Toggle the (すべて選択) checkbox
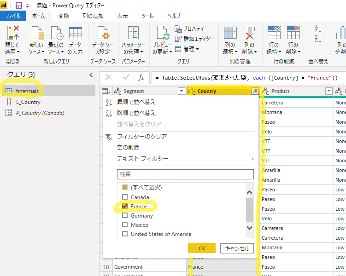 125,187
